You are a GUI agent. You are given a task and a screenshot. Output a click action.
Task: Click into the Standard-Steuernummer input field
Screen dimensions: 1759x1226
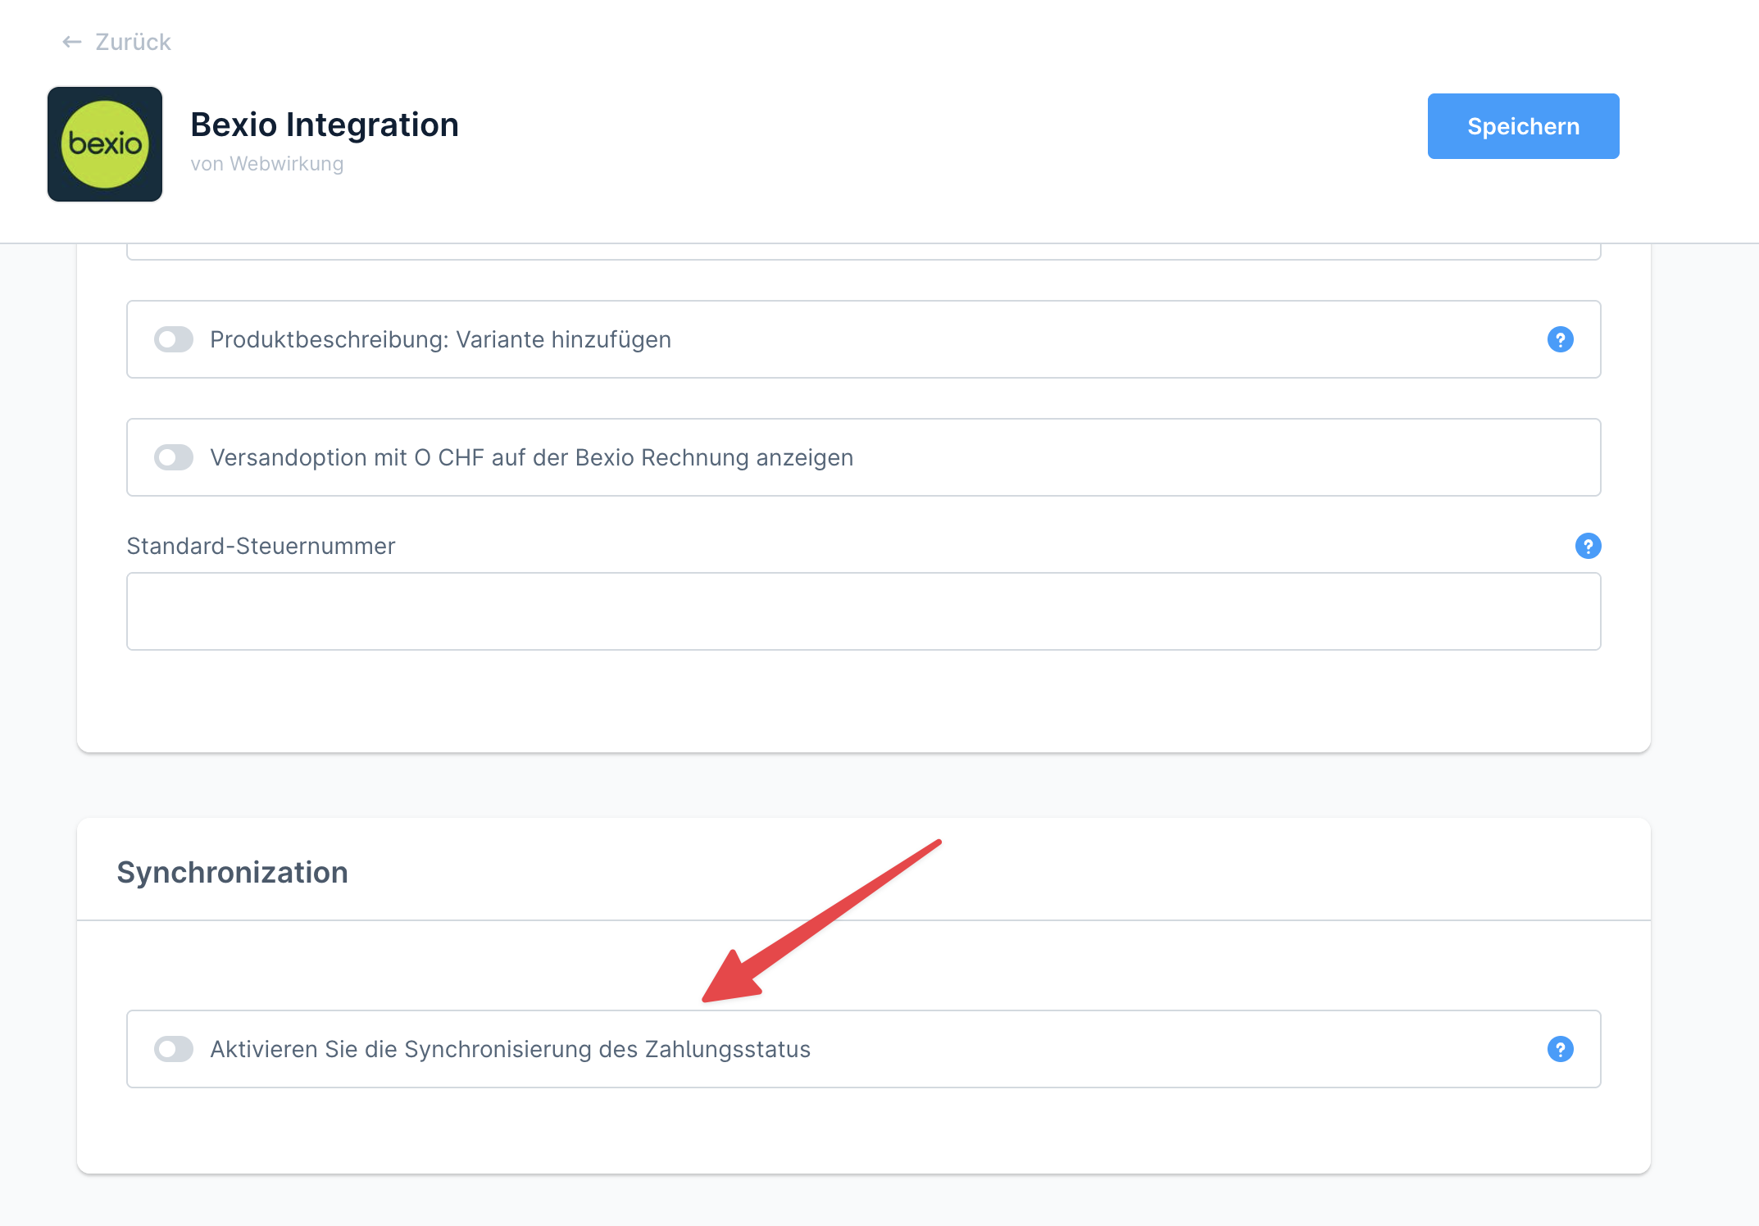click(x=863, y=611)
